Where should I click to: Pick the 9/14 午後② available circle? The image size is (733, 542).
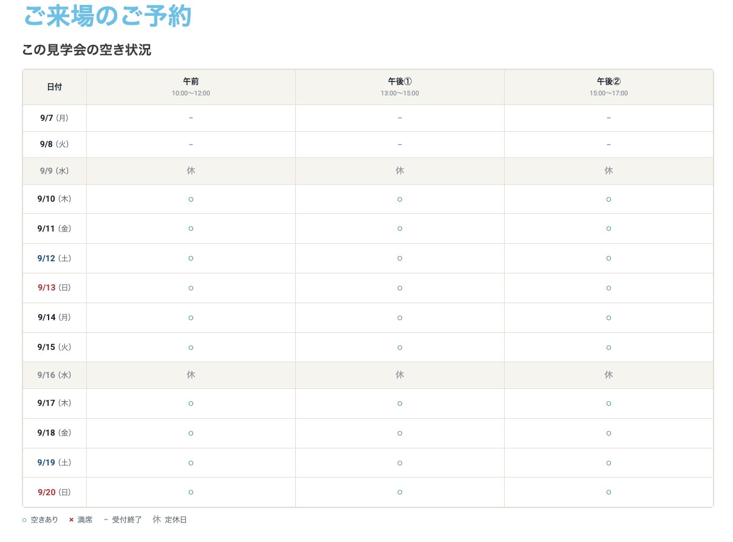click(609, 318)
